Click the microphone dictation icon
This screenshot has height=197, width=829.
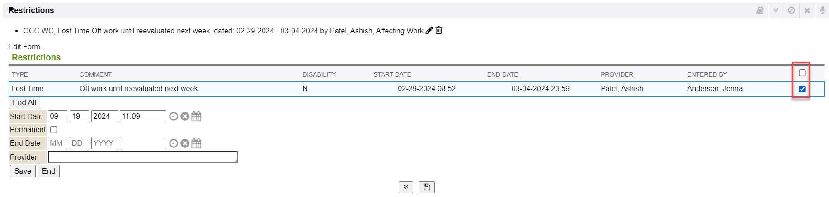(823, 10)
